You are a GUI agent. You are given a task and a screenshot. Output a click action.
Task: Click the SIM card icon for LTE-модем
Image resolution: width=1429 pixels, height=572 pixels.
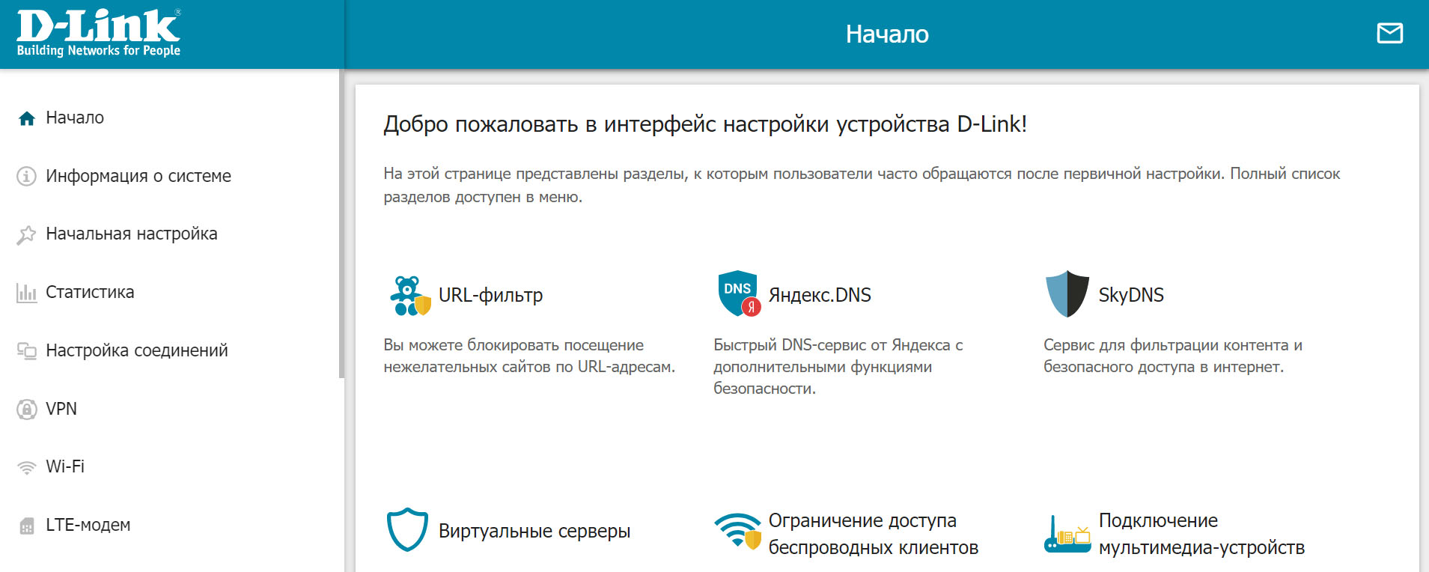tap(27, 526)
